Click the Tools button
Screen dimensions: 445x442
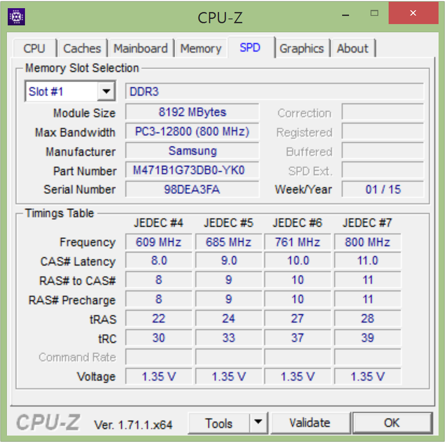[x=219, y=423]
